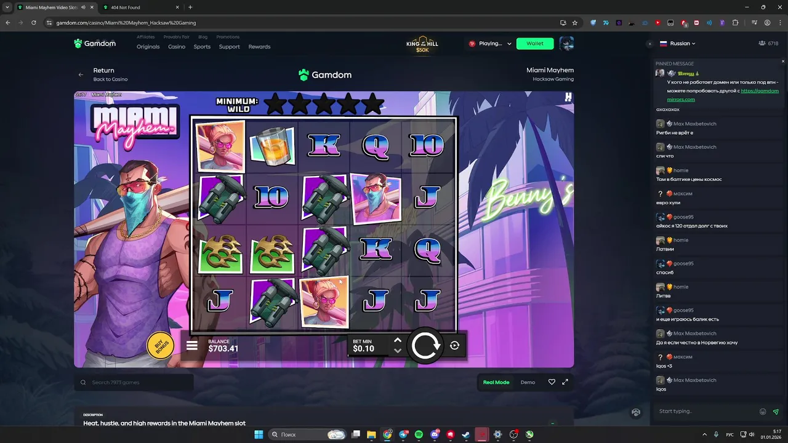Open the Affiliates link
788x443 pixels.
(x=146, y=37)
